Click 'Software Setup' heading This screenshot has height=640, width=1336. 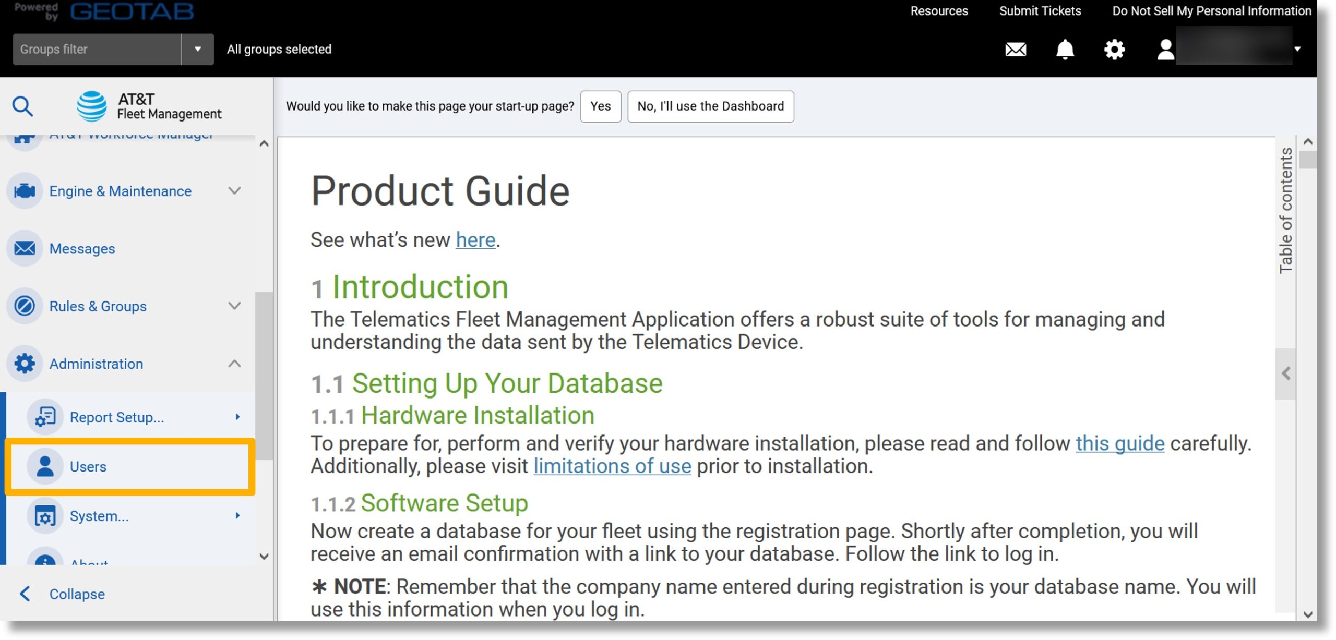[444, 503]
